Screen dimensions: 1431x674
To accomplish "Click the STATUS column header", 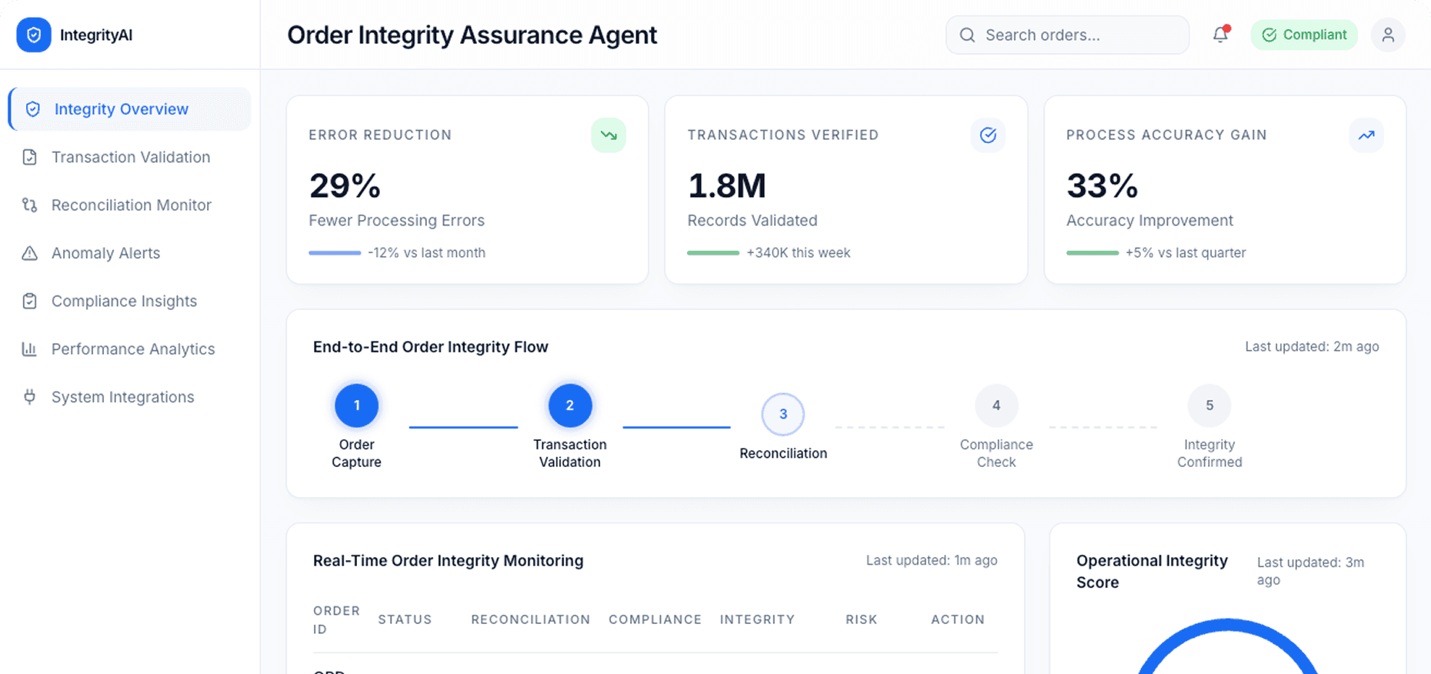I will tap(405, 619).
